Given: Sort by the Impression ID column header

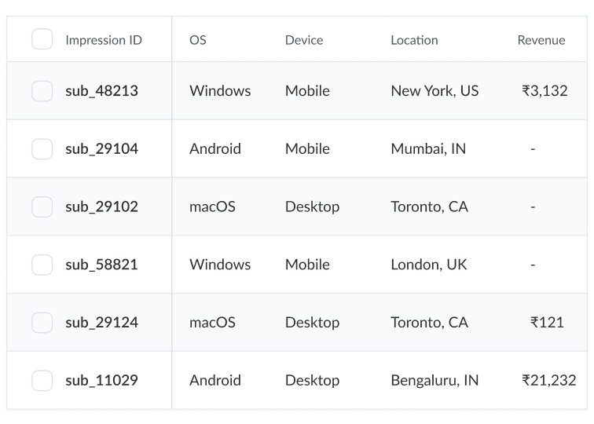Looking at the screenshot, I should click(x=104, y=40).
